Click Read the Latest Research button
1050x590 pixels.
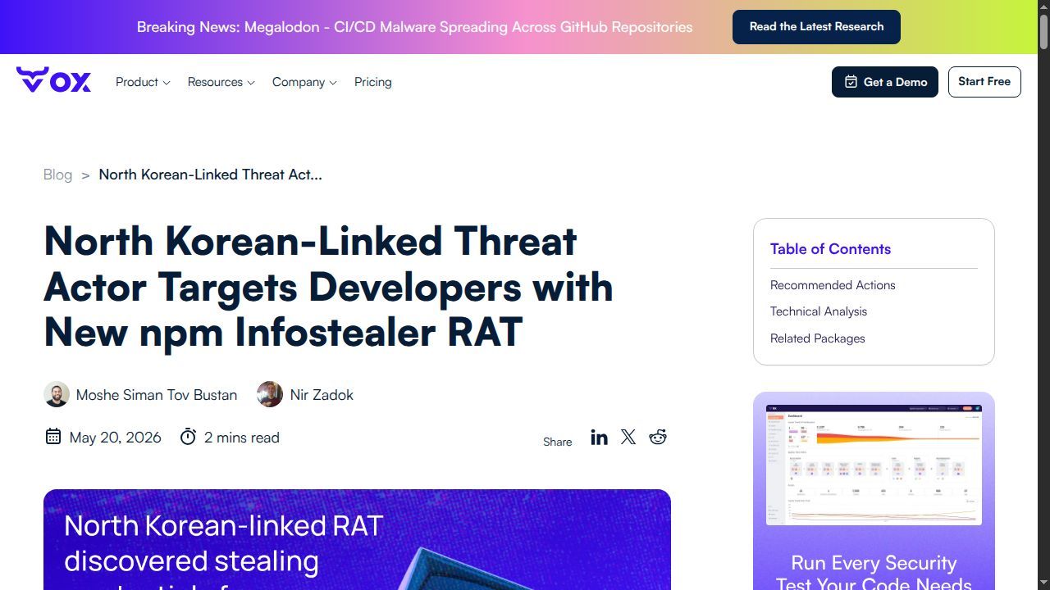(x=816, y=27)
